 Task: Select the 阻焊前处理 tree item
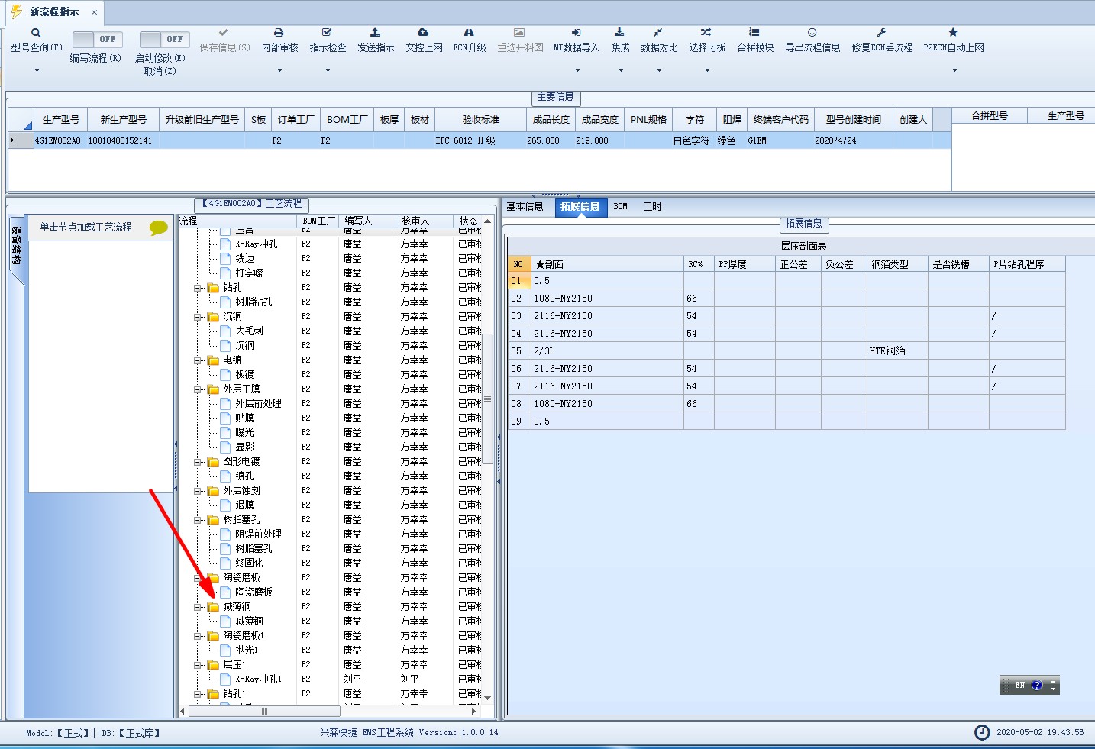tap(258, 534)
